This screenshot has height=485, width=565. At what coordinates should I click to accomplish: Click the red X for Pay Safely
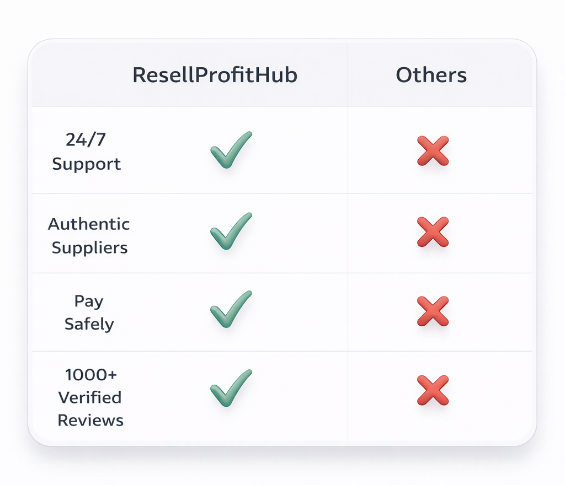[x=433, y=311]
